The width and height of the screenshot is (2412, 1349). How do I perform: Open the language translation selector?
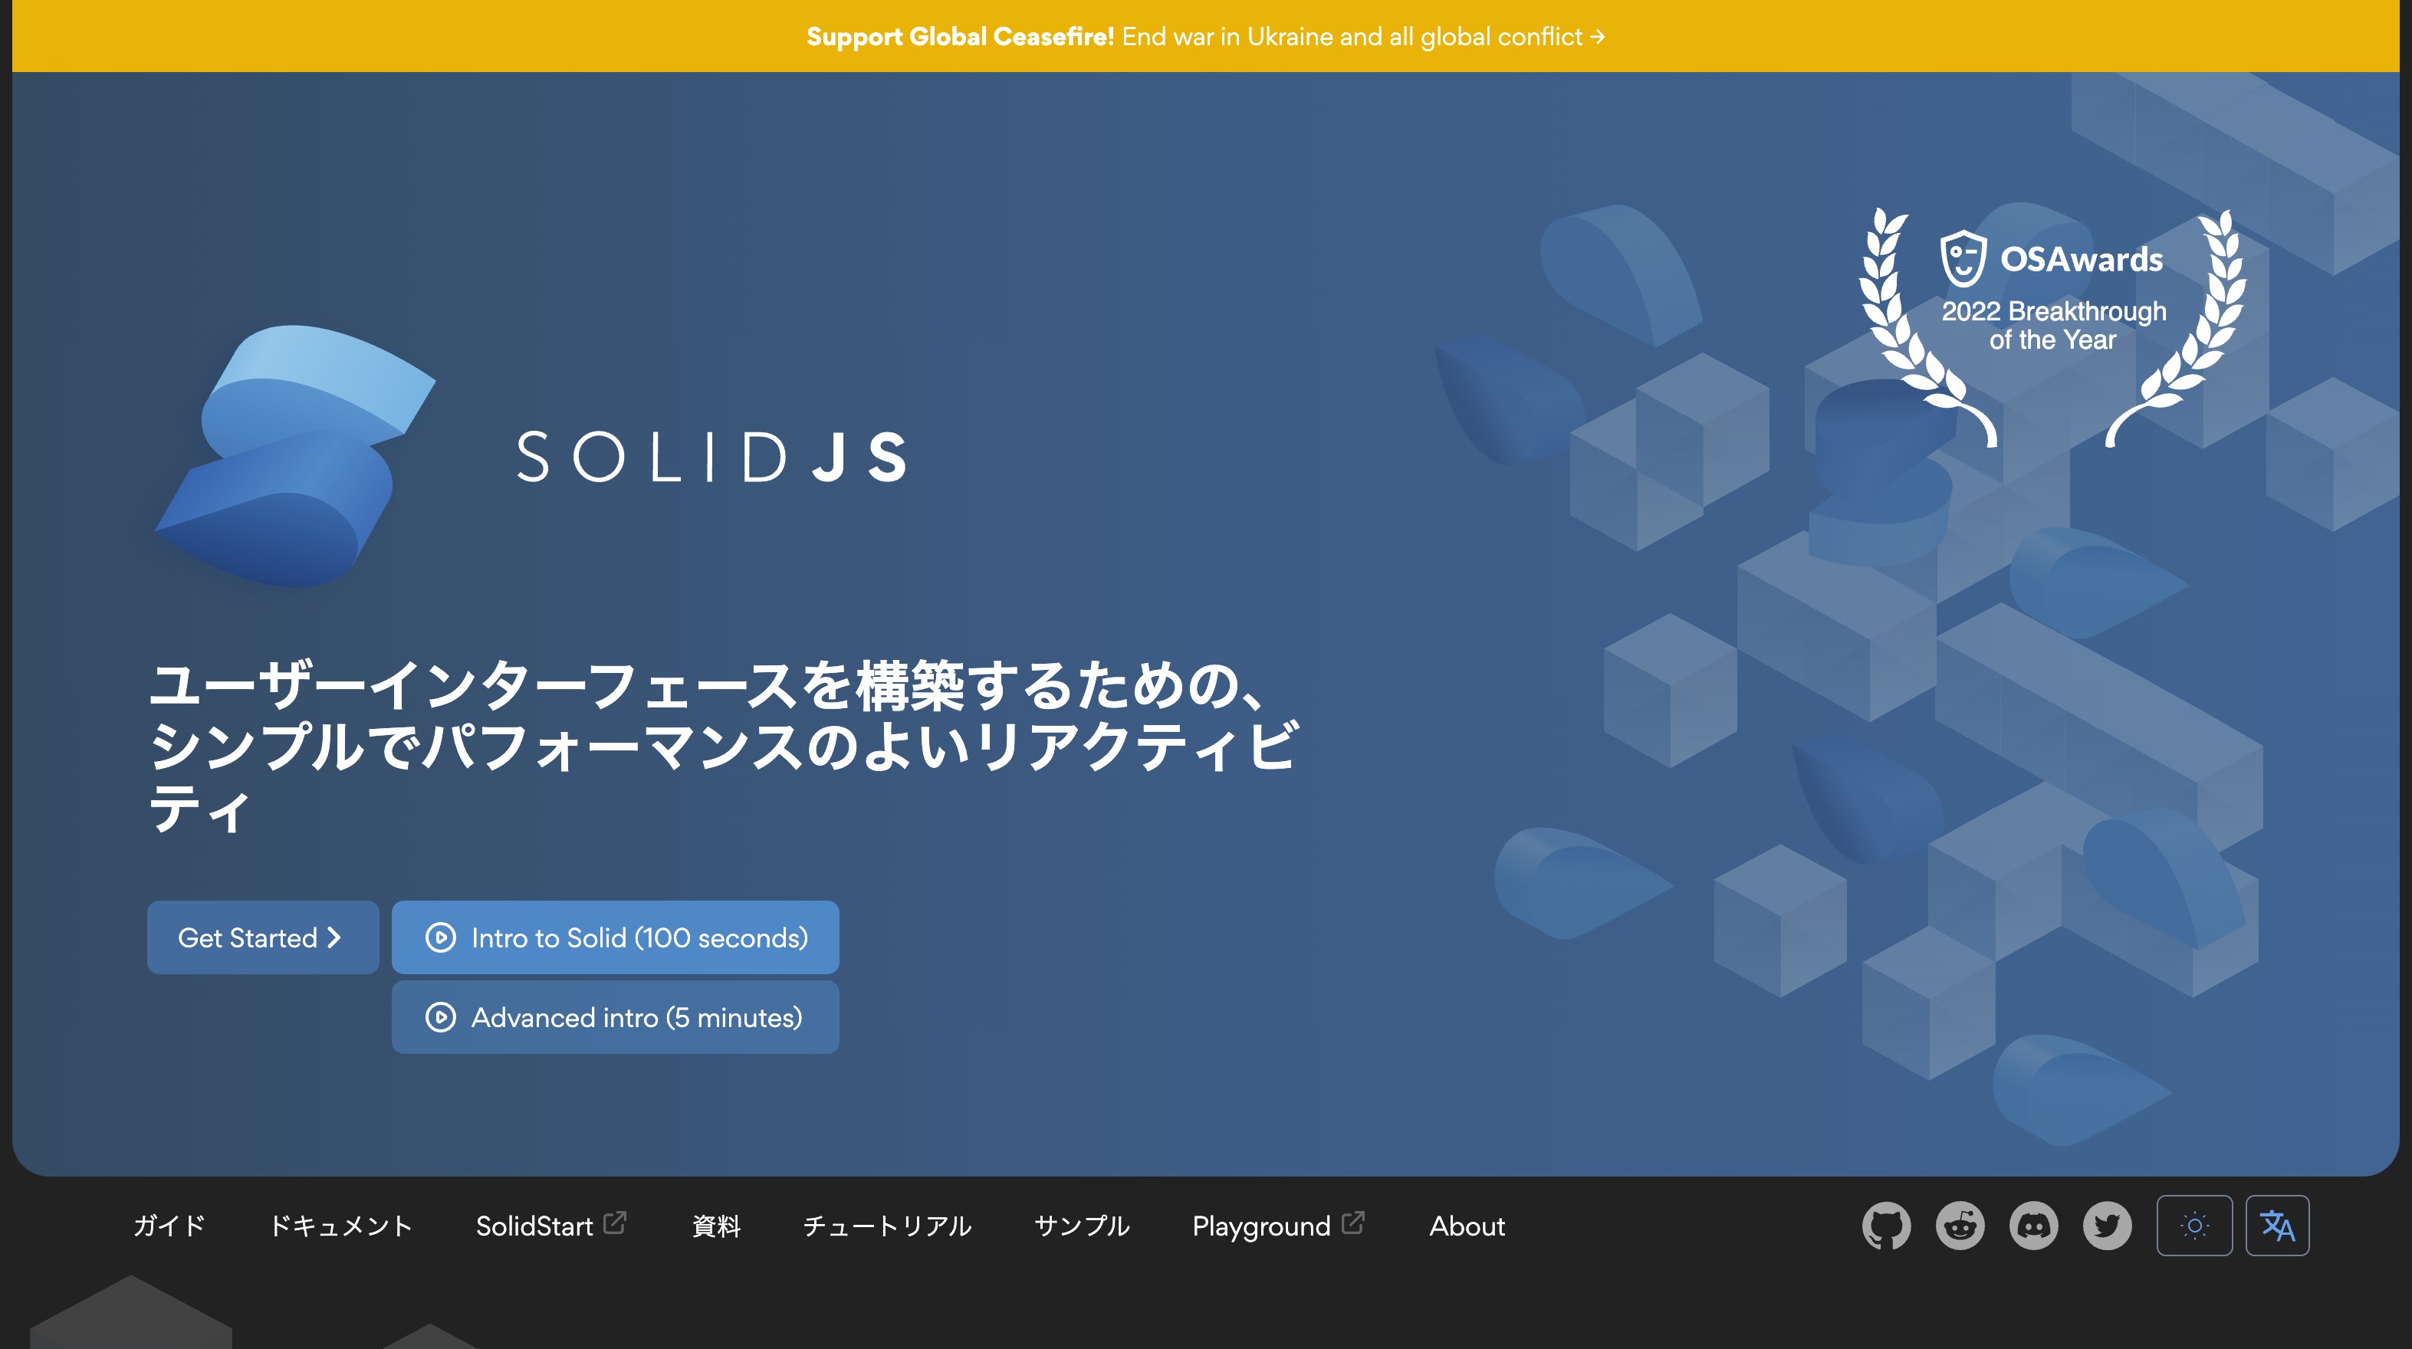coord(2276,1226)
